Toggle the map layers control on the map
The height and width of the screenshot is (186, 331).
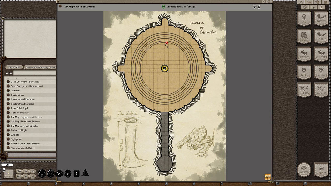pos(268,177)
